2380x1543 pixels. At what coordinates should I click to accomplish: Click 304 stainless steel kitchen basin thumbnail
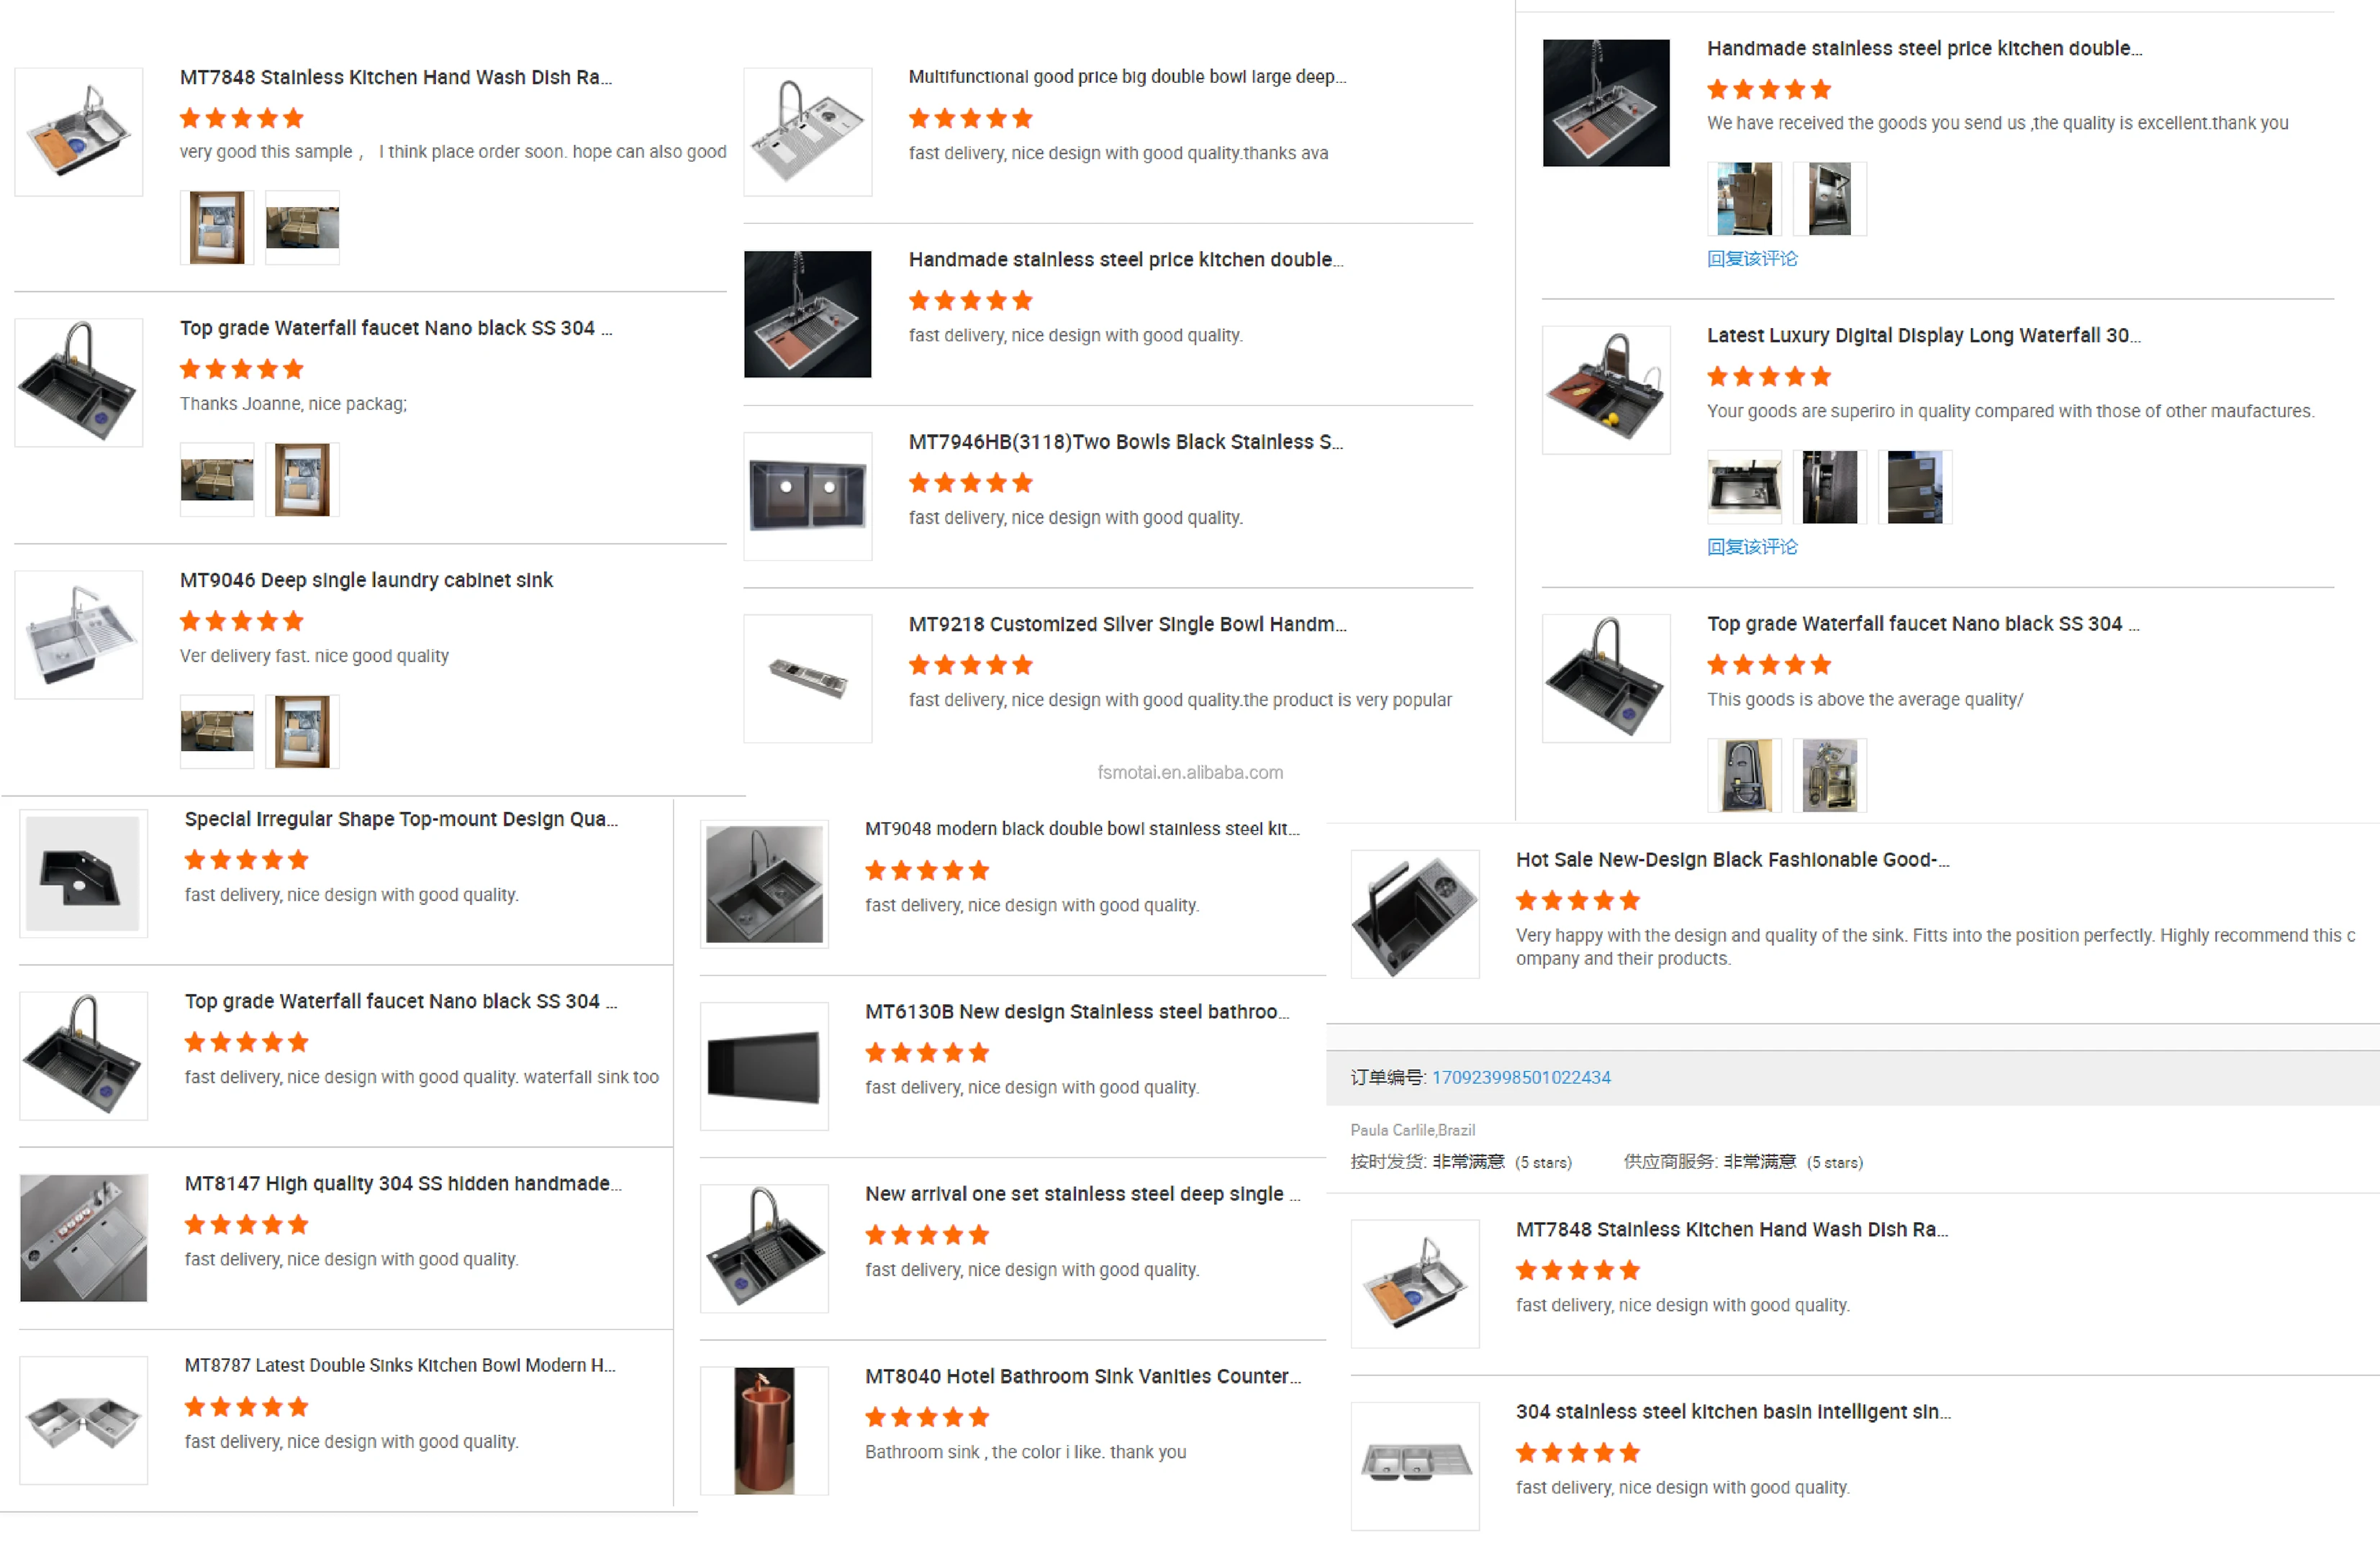[x=1415, y=1465]
